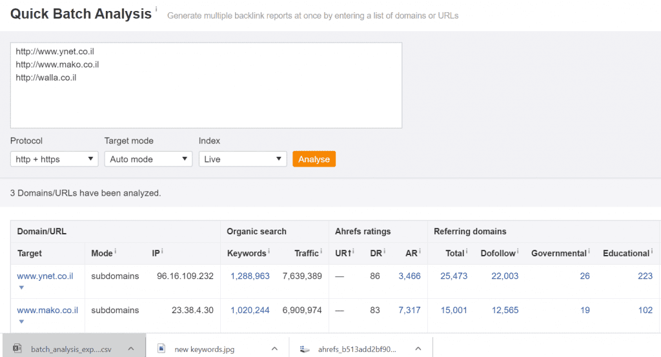Open downloaded batch_analysis_exp....csv file
The image size is (661, 357).
tap(71, 349)
